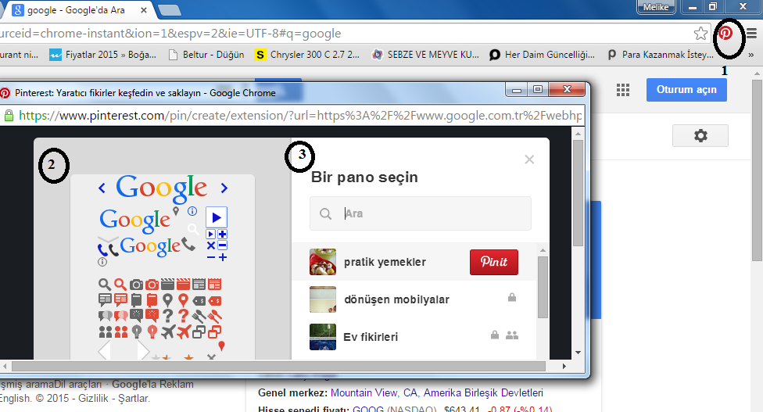Close the Bir pano seçin panel
The height and width of the screenshot is (412, 763).
(x=529, y=159)
